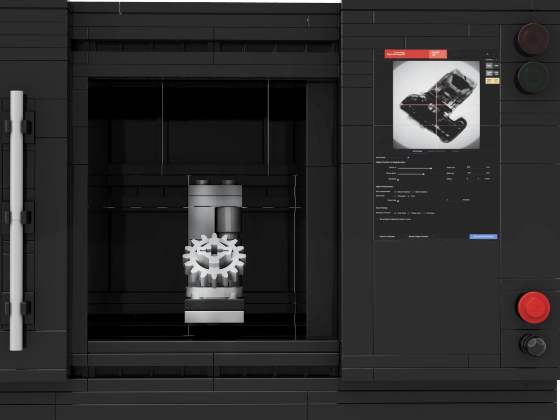The width and height of the screenshot is (560, 420).
Task: Expand the Controls dropdown
Action: coord(491,60)
